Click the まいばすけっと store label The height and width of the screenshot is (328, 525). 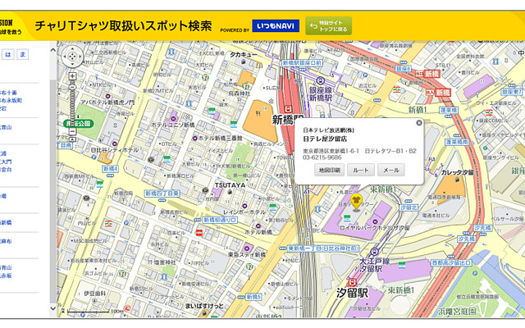click(204, 306)
